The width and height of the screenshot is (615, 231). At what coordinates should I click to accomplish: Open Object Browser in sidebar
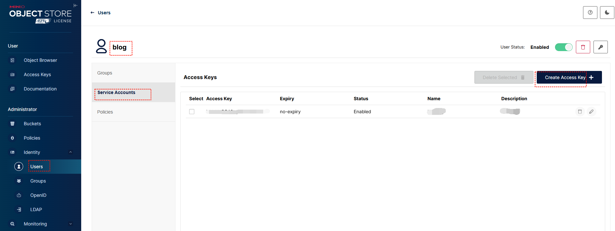coord(40,60)
